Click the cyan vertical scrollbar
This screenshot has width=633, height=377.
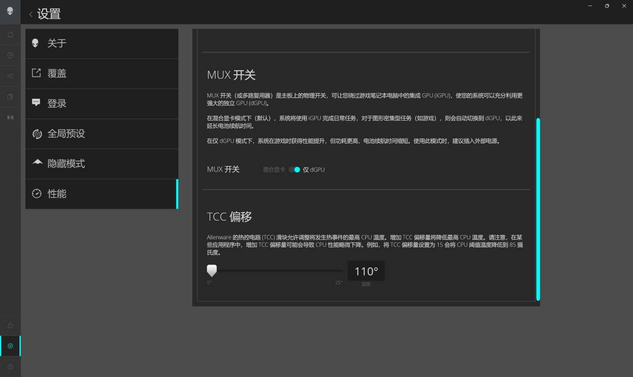(538, 209)
